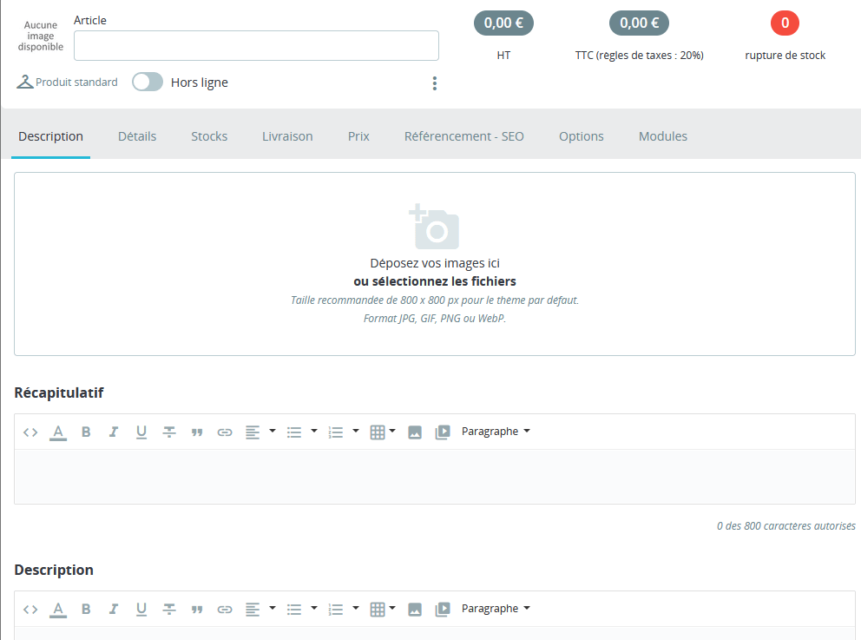Click source code icon in Récapitulatif toolbar
Screen dimensions: 861x640
(30, 432)
